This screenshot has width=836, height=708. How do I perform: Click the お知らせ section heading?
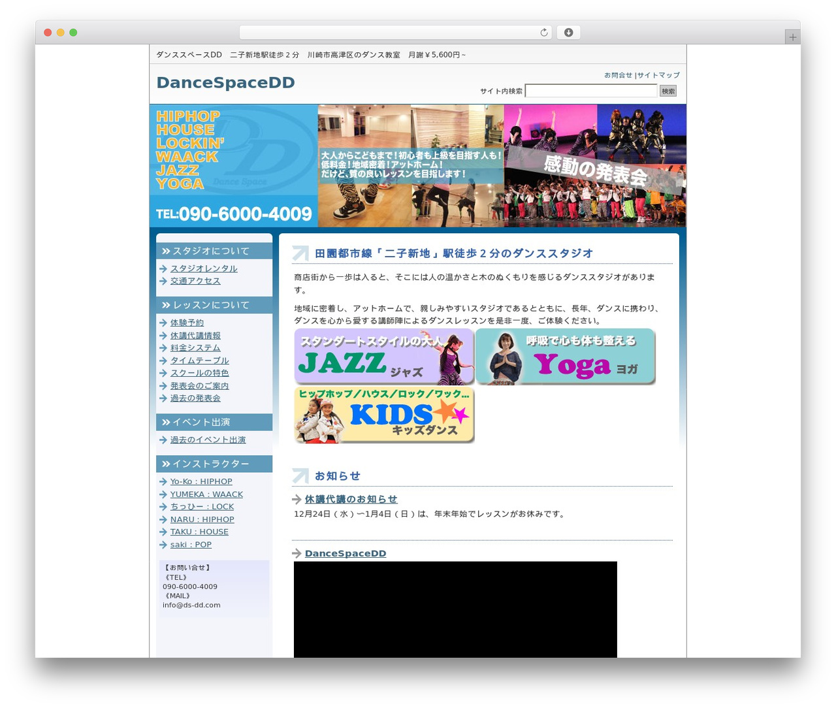point(337,476)
